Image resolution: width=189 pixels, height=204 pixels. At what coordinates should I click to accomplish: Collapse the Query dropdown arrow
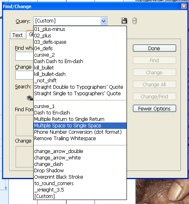point(104,21)
